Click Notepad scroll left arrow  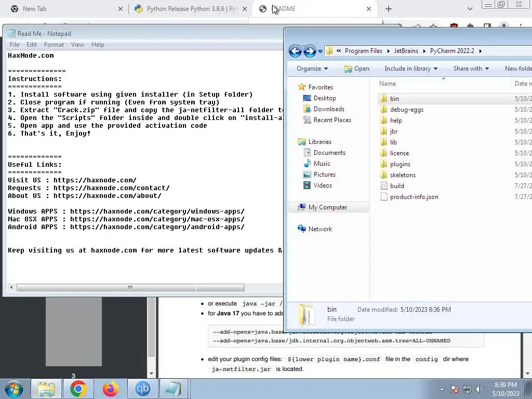click(11, 288)
